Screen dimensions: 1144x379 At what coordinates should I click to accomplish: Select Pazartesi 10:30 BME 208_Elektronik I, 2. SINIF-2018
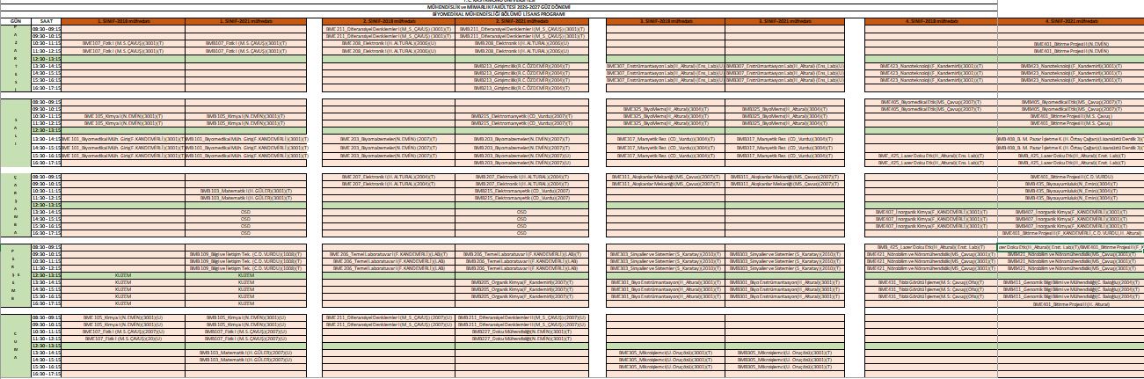pos(388,43)
